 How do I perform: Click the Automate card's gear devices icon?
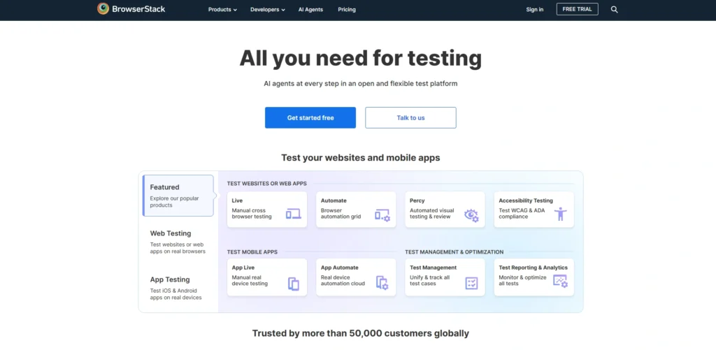click(382, 215)
